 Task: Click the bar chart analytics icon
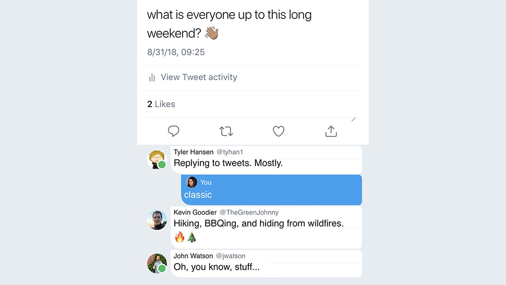coord(152,77)
